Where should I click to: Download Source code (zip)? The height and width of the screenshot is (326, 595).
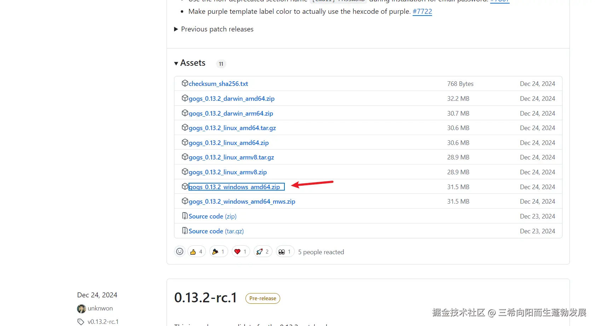213,216
